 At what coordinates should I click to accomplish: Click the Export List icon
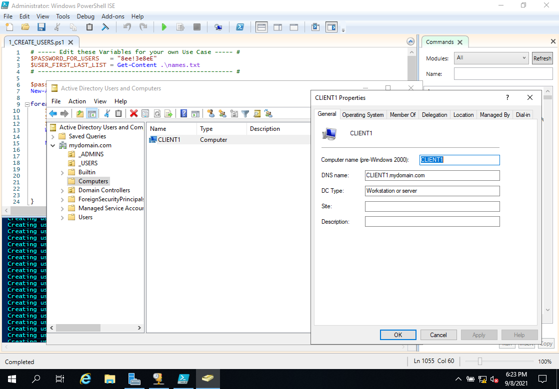(x=168, y=113)
